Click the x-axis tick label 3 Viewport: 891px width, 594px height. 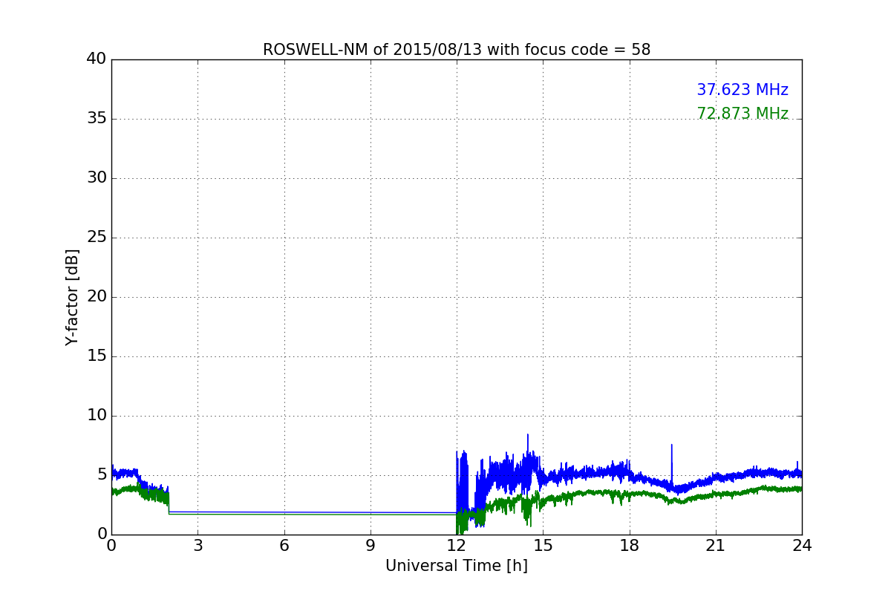198,546
